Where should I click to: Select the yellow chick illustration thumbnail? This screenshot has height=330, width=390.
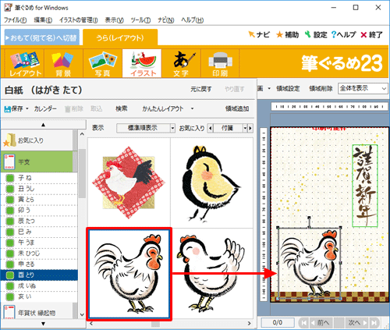click(211, 183)
